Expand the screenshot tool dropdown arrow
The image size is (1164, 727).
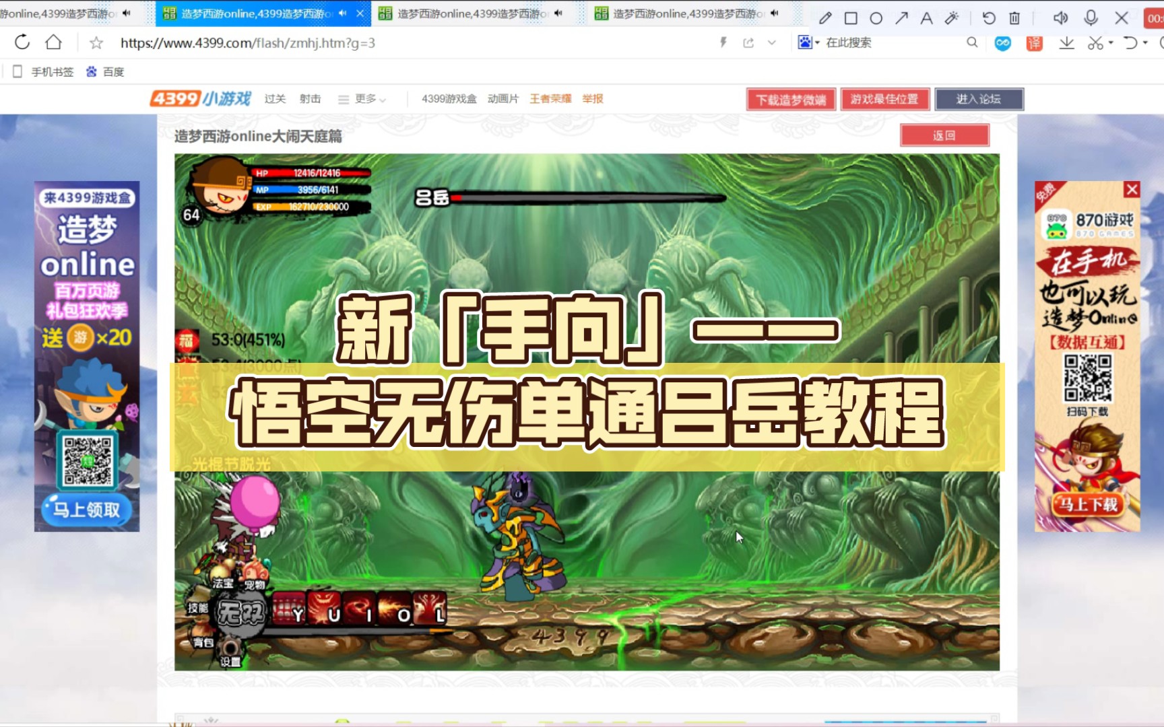coord(1111,43)
